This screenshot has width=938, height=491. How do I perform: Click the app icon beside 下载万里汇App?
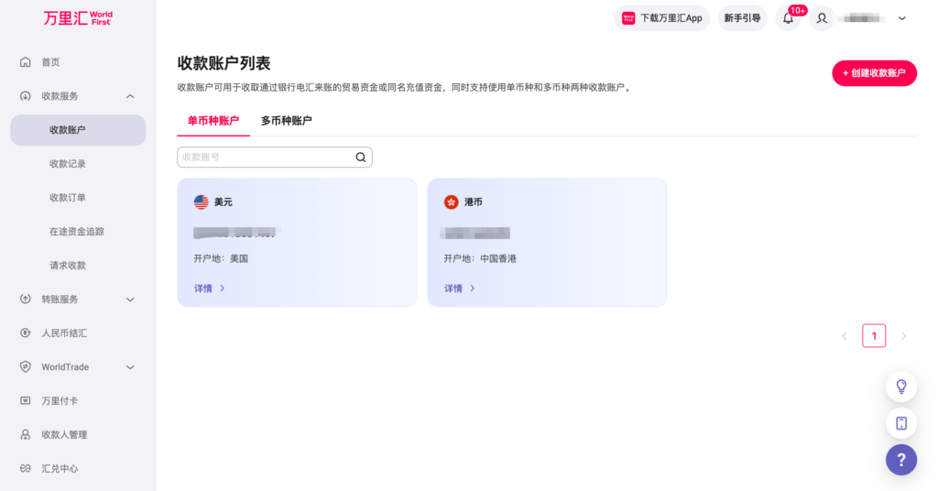pyautogui.click(x=628, y=18)
